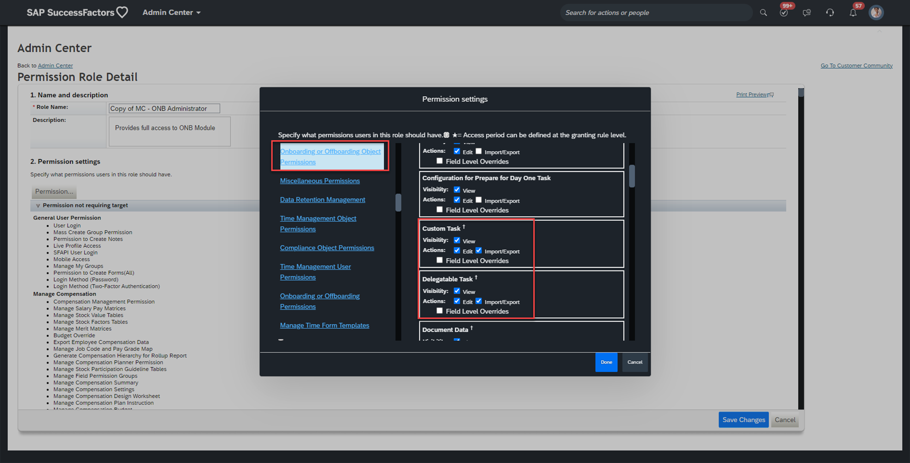Image resolution: width=910 pixels, height=463 pixels.
Task: Click Done in Permission settings dialog
Action: click(606, 362)
